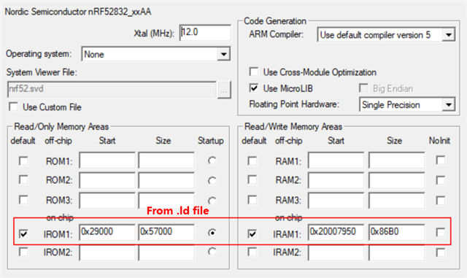The image size is (467, 278).
Task: Select the IROM1 Startup radio button
Action: [212, 233]
